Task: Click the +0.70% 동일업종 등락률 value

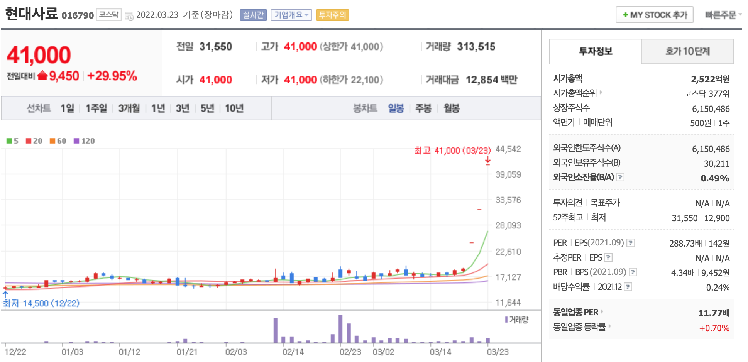Action: [714, 328]
